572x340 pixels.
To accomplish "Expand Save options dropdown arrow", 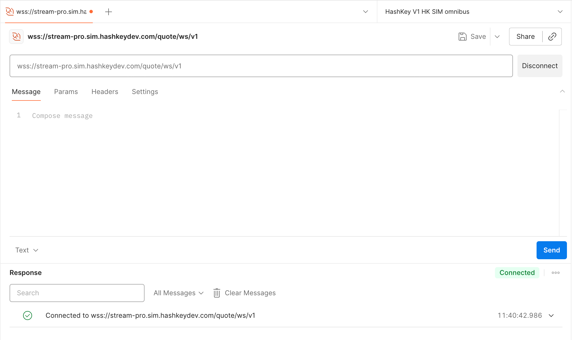I will [497, 37].
